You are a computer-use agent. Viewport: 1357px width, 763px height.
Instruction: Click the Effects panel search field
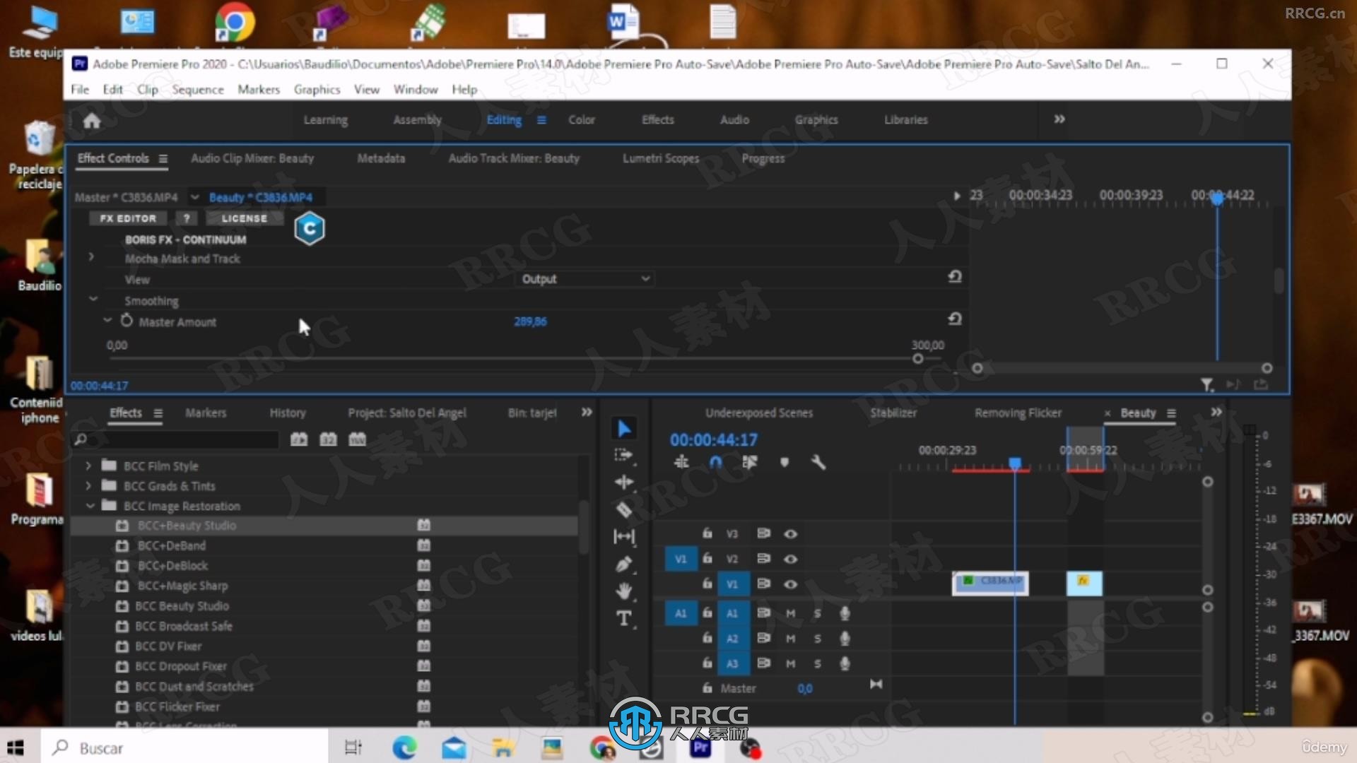(177, 439)
